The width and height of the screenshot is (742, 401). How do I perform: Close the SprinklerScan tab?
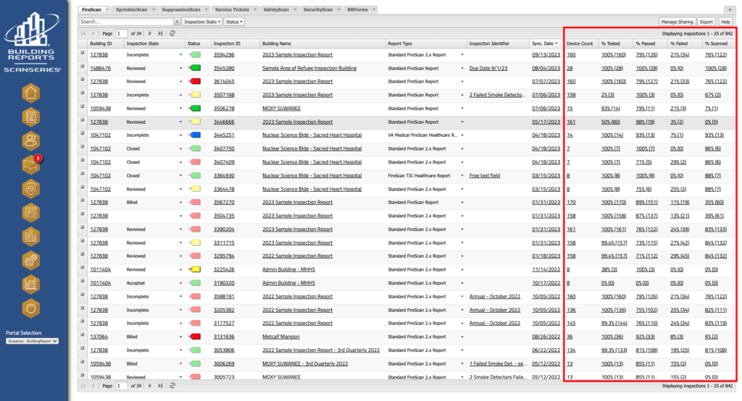(153, 10)
